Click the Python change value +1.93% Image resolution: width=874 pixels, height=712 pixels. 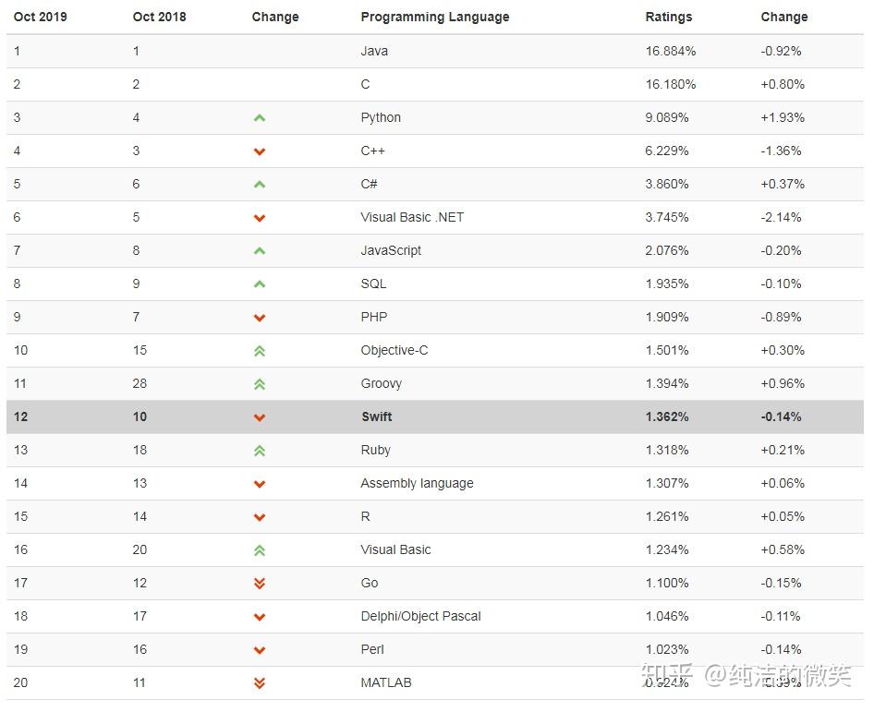pos(783,117)
